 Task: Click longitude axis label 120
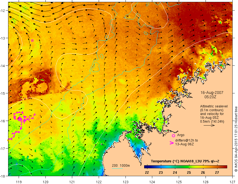pos(45,182)
